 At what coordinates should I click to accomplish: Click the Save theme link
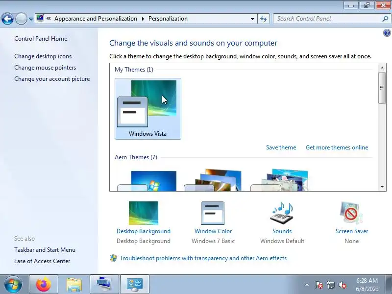click(x=281, y=147)
